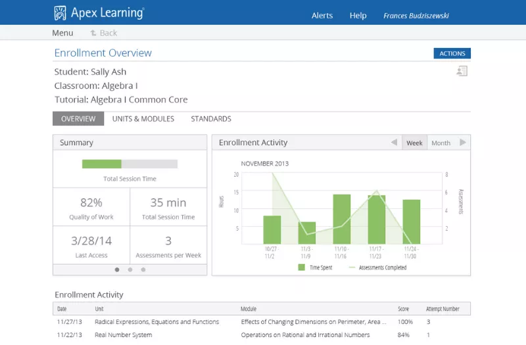Advance to next period with right arrow
This screenshot has width=526, height=345.
point(463,143)
